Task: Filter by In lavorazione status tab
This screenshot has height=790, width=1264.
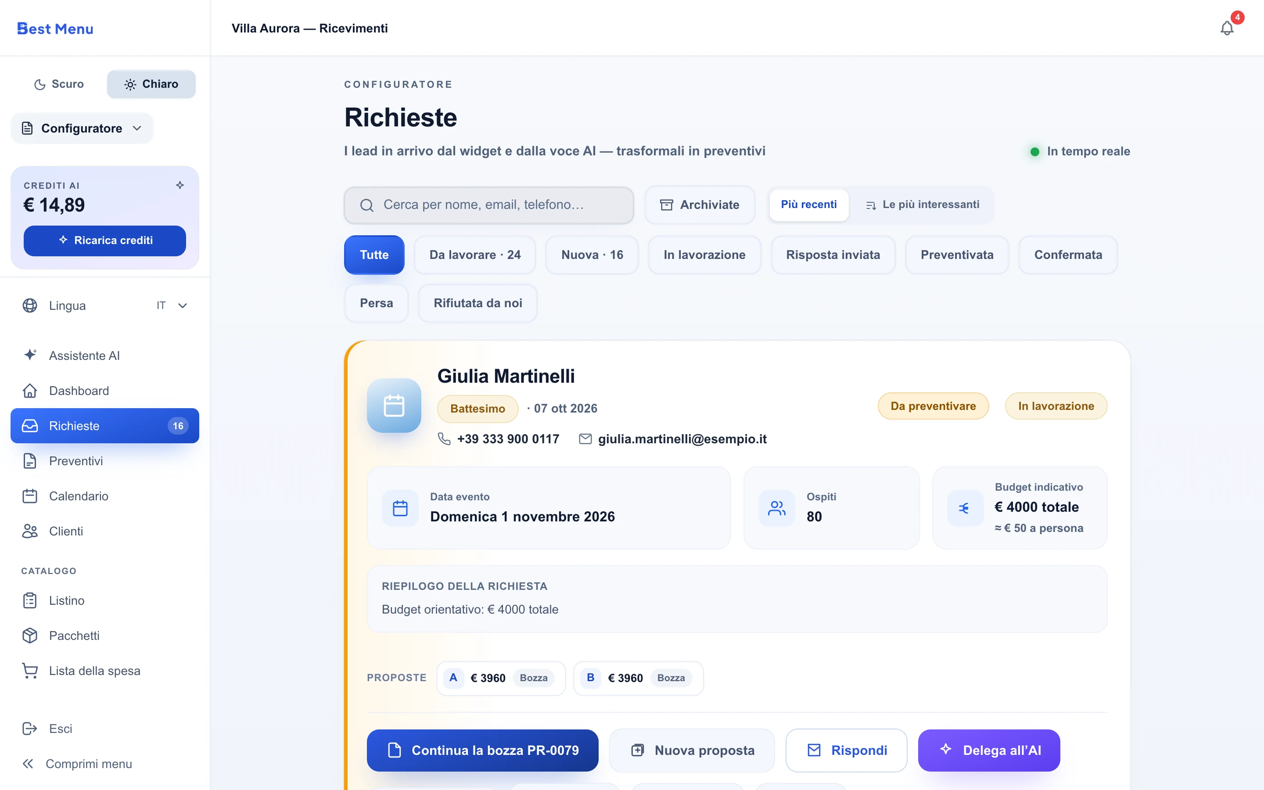Action: click(x=704, y=255)
